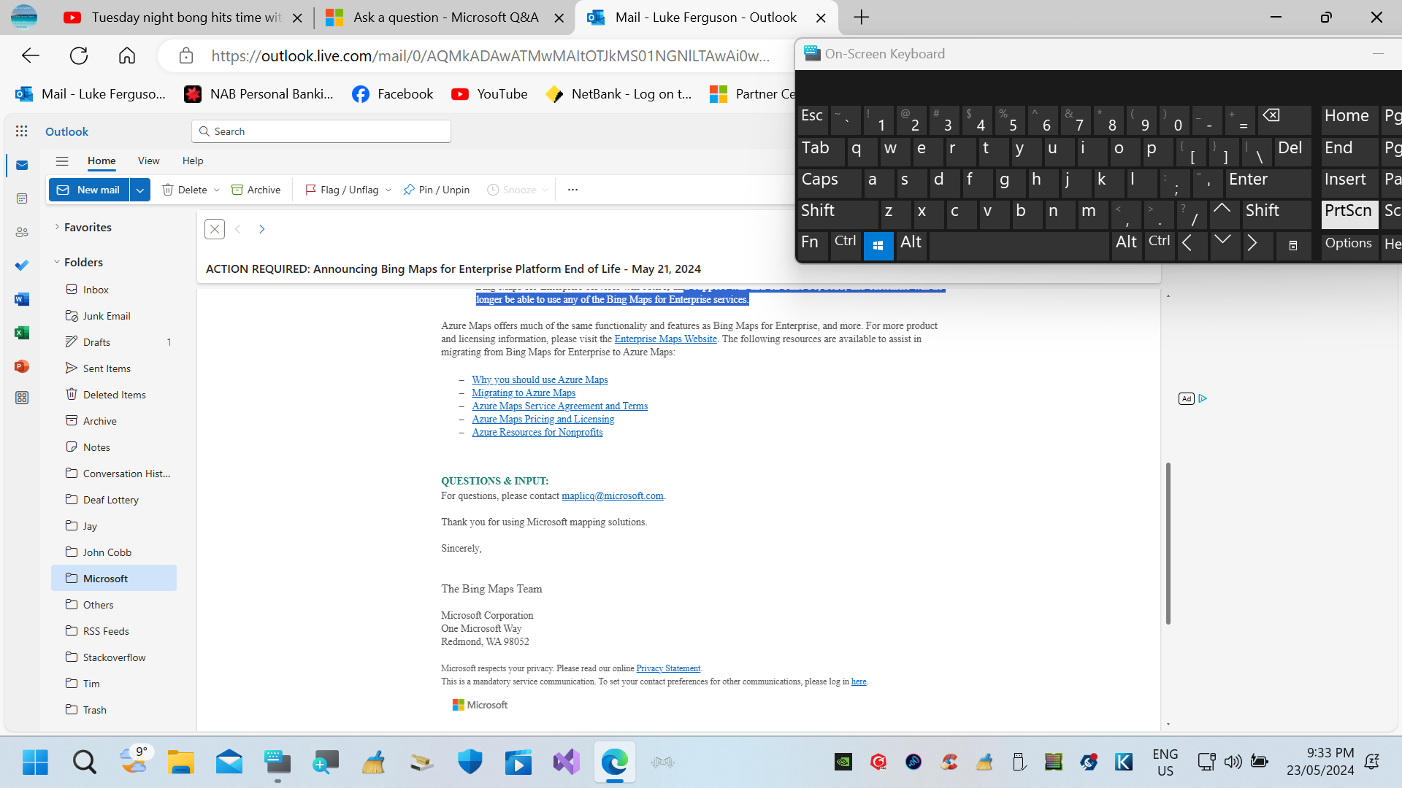The height and width of the screenshot is (788, 1402).
Task: Open the Mail icon in the left rail
Action: [x=22, y=166]
